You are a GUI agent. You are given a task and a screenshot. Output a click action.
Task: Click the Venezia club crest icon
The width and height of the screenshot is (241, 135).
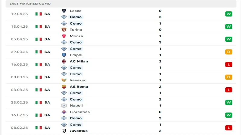click(x=64, y=80)
